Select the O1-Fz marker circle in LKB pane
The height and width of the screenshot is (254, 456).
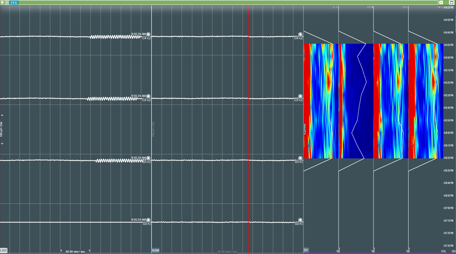pos(148,158)
